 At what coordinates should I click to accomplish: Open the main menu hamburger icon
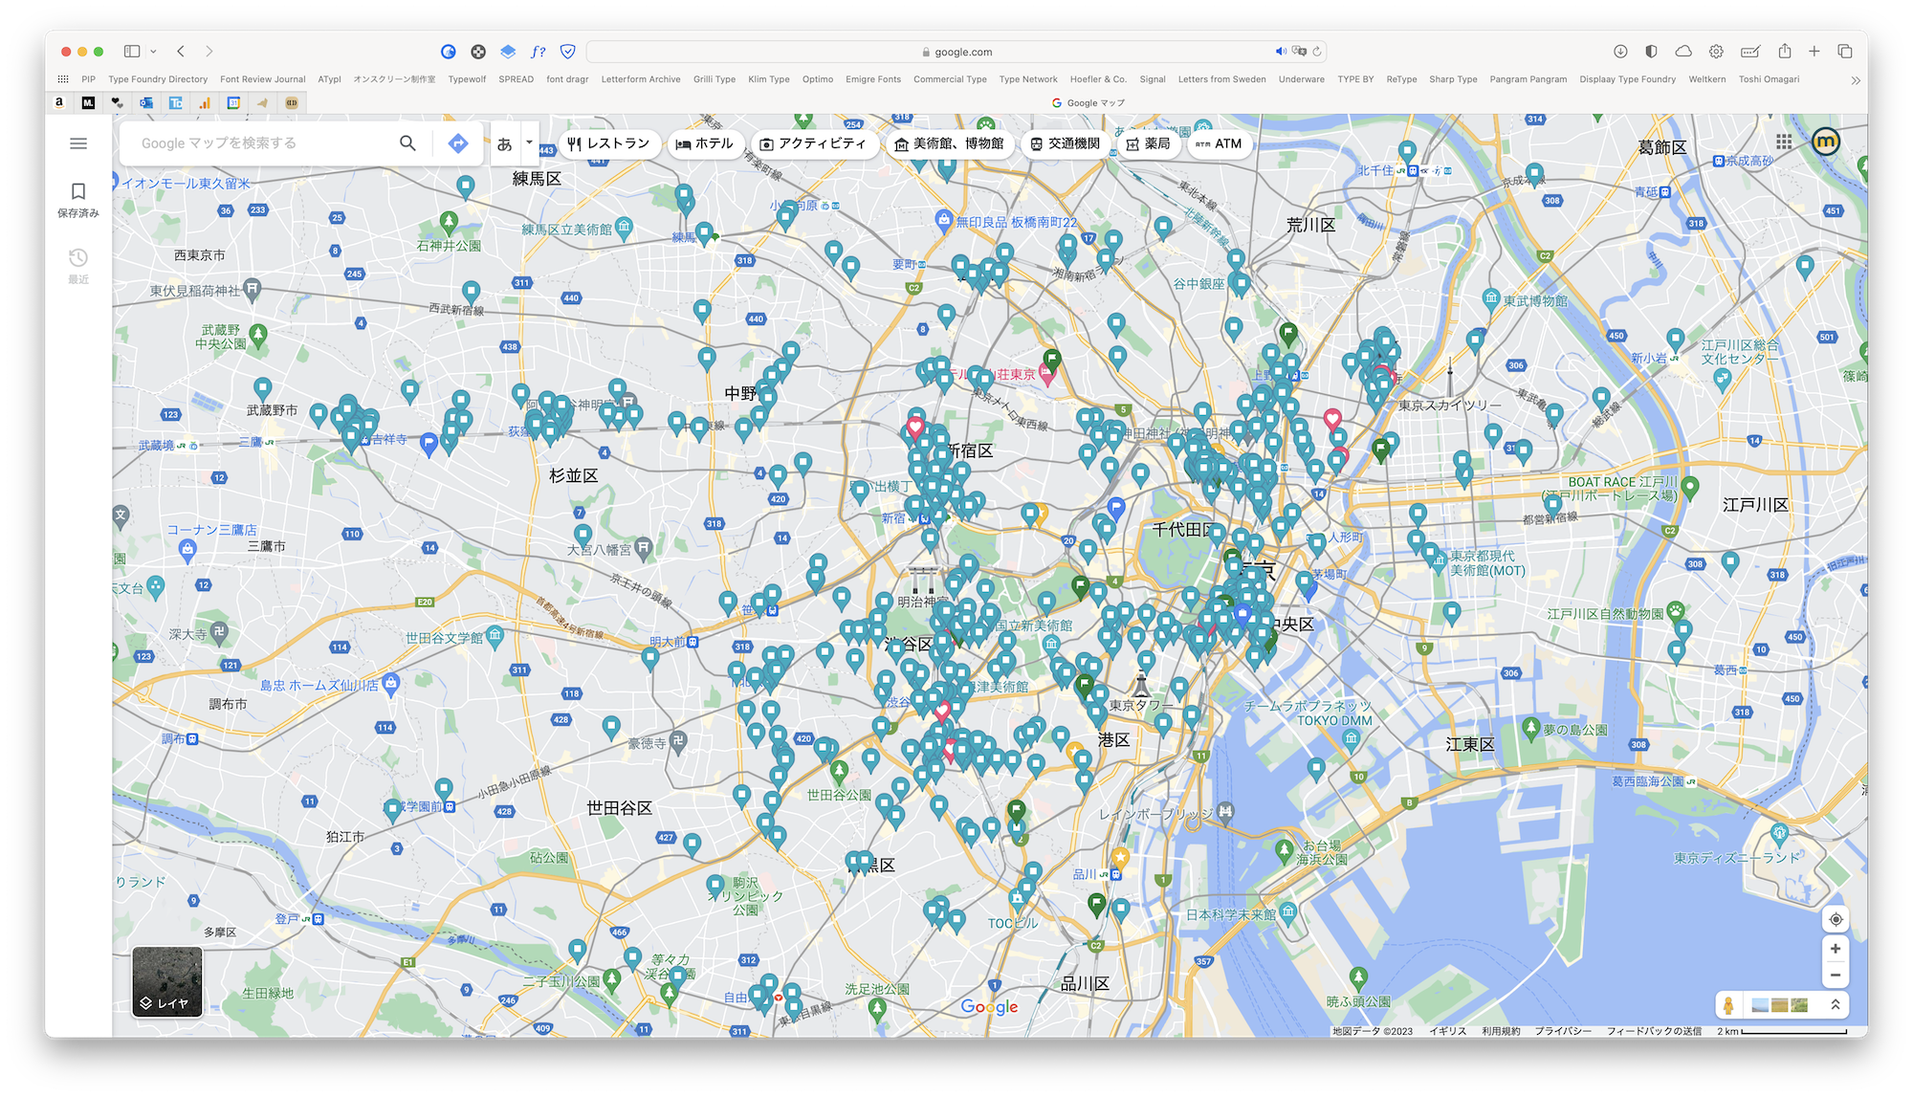tap(78, 143)
